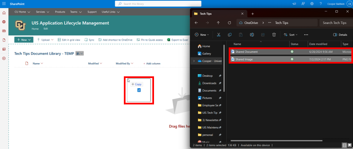Click the SharePoint home icon in left rail
353x149 pixels.
click(x=4, y=13)
